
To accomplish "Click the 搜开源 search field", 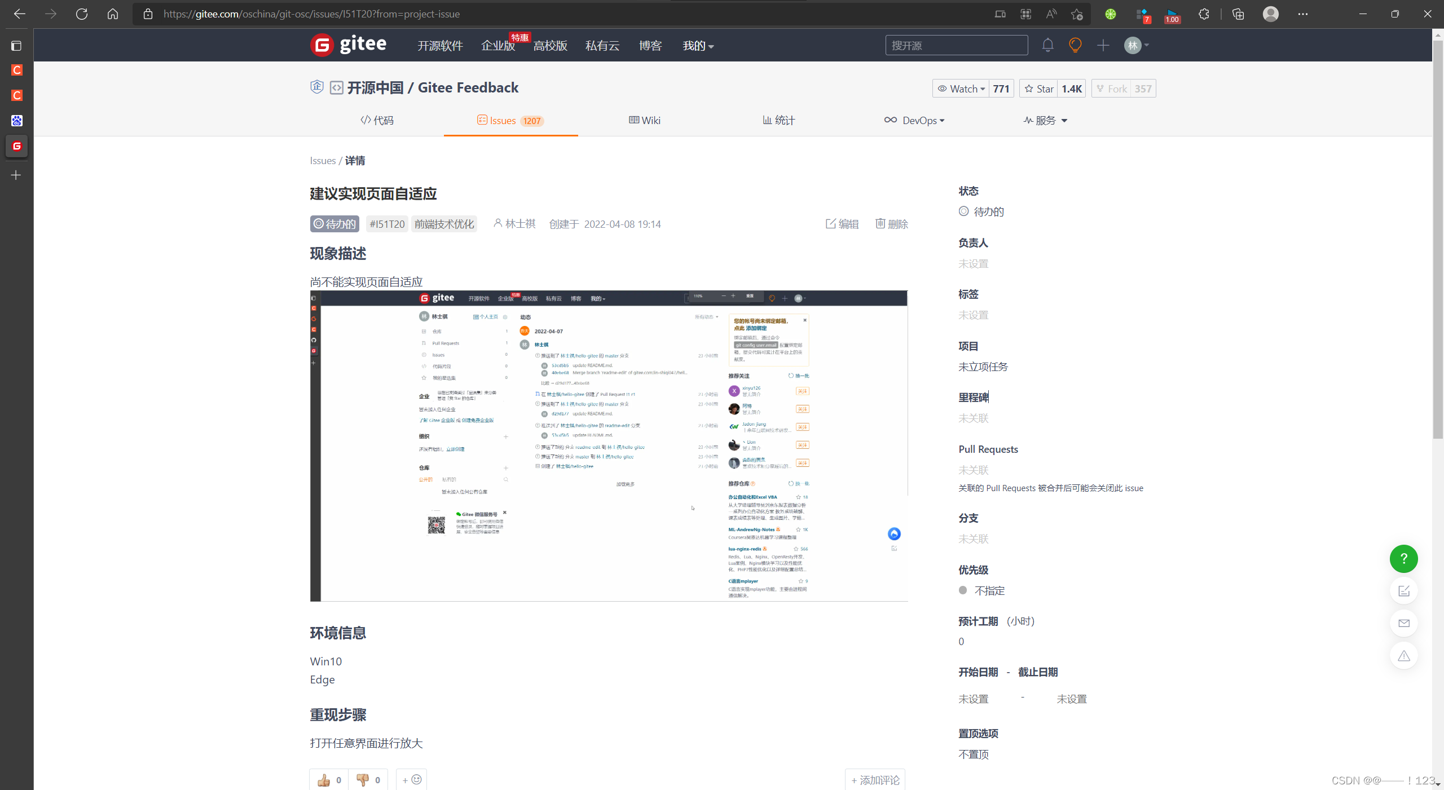I will click(x=957, y=45).
